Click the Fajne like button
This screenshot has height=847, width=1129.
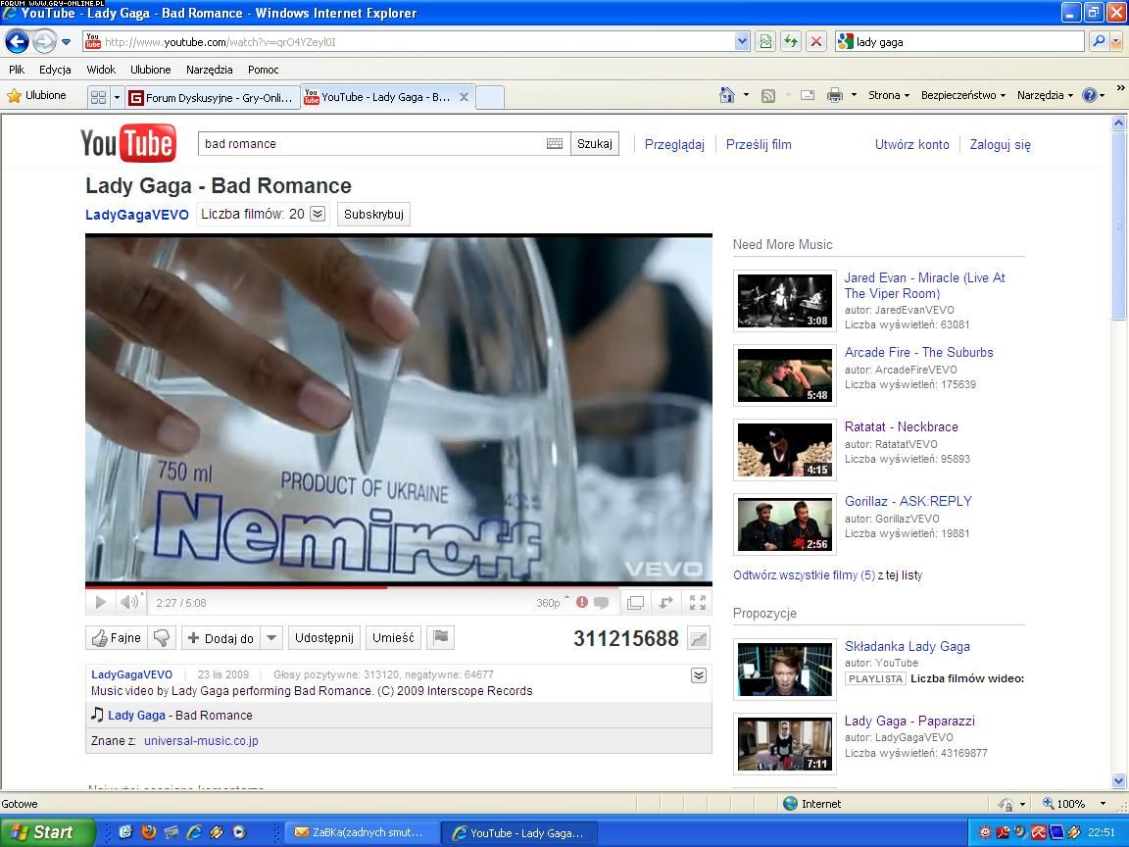[x=116, y=638]
